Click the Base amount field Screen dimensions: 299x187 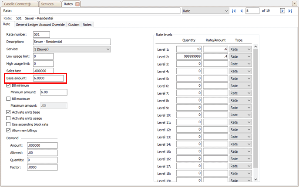(48, 78)
